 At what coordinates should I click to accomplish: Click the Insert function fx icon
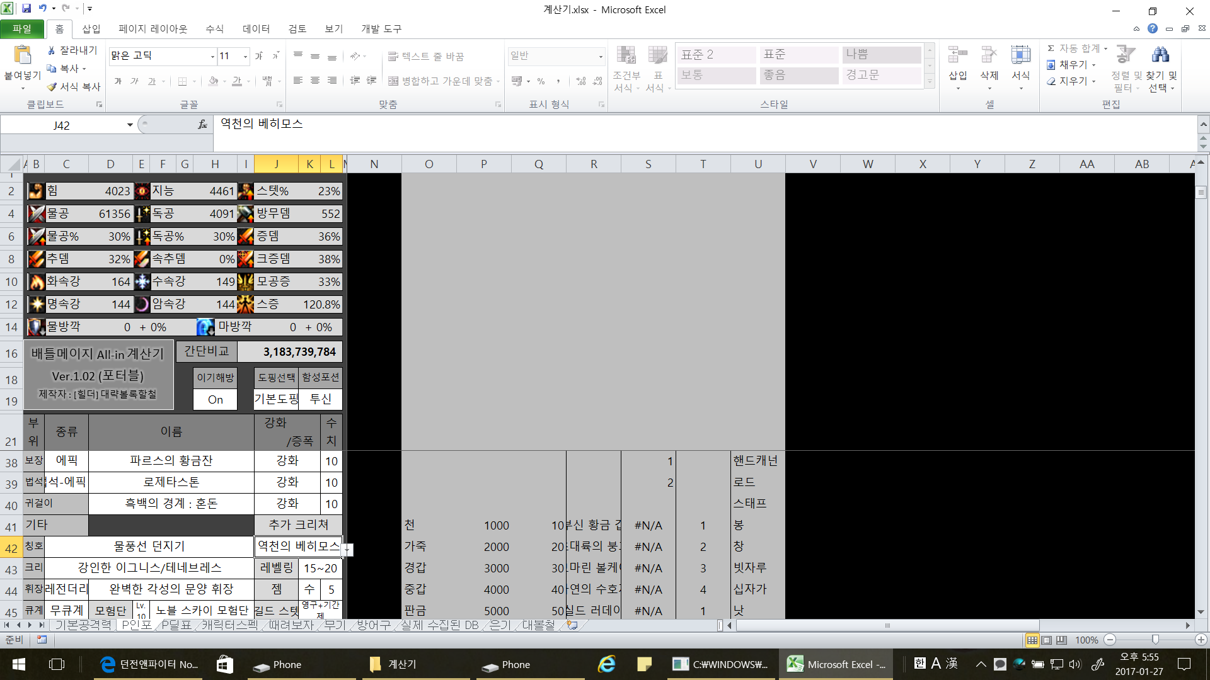202,125
